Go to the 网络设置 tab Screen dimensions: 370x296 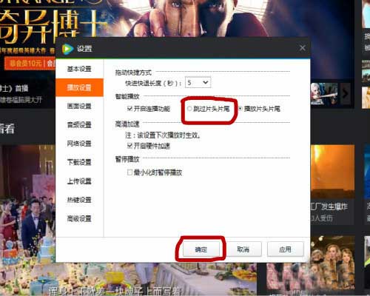pos(79,144)
